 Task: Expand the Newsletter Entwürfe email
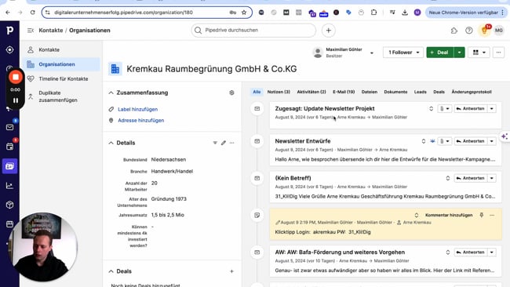(424, 141)
